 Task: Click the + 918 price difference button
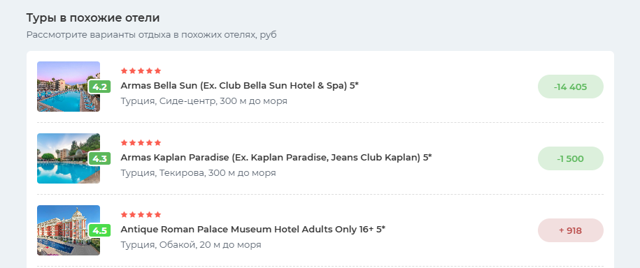point(571,230)
